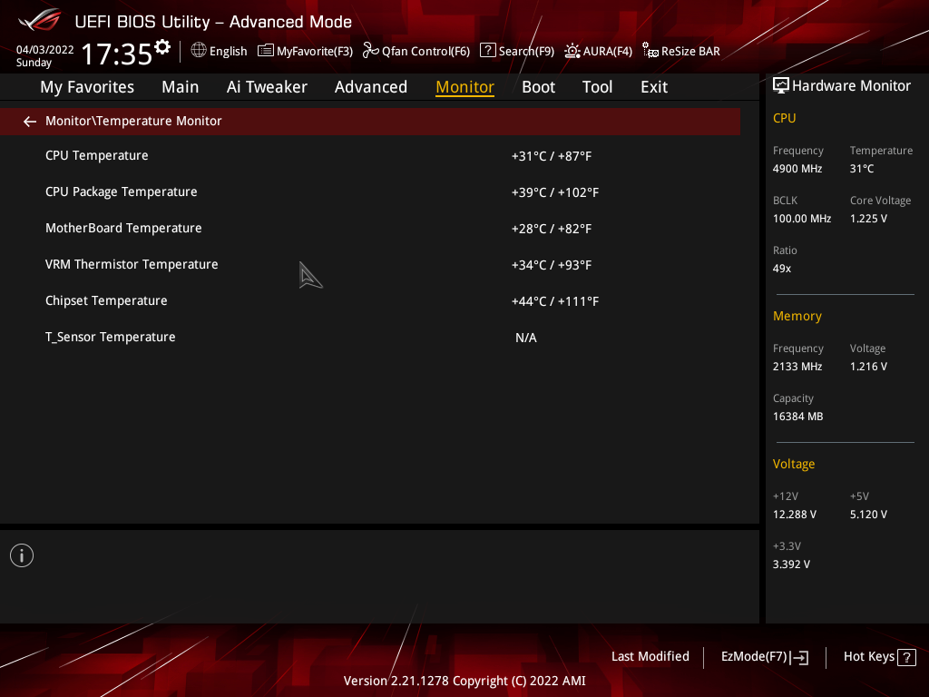Click the +44°C / +111°F value
This screenshot has height=697, width=929.
click(x=555, y=301)
